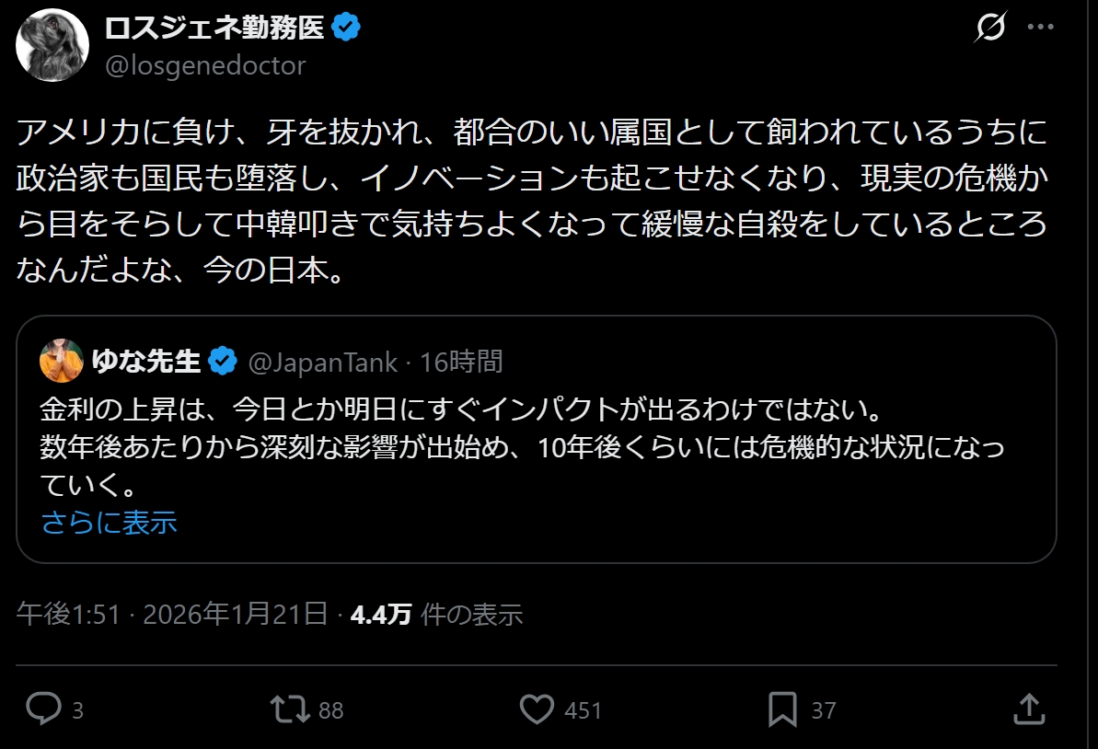Open timestamp 午後1:51 · 2026年1月21日

click(x=172, y=614)
